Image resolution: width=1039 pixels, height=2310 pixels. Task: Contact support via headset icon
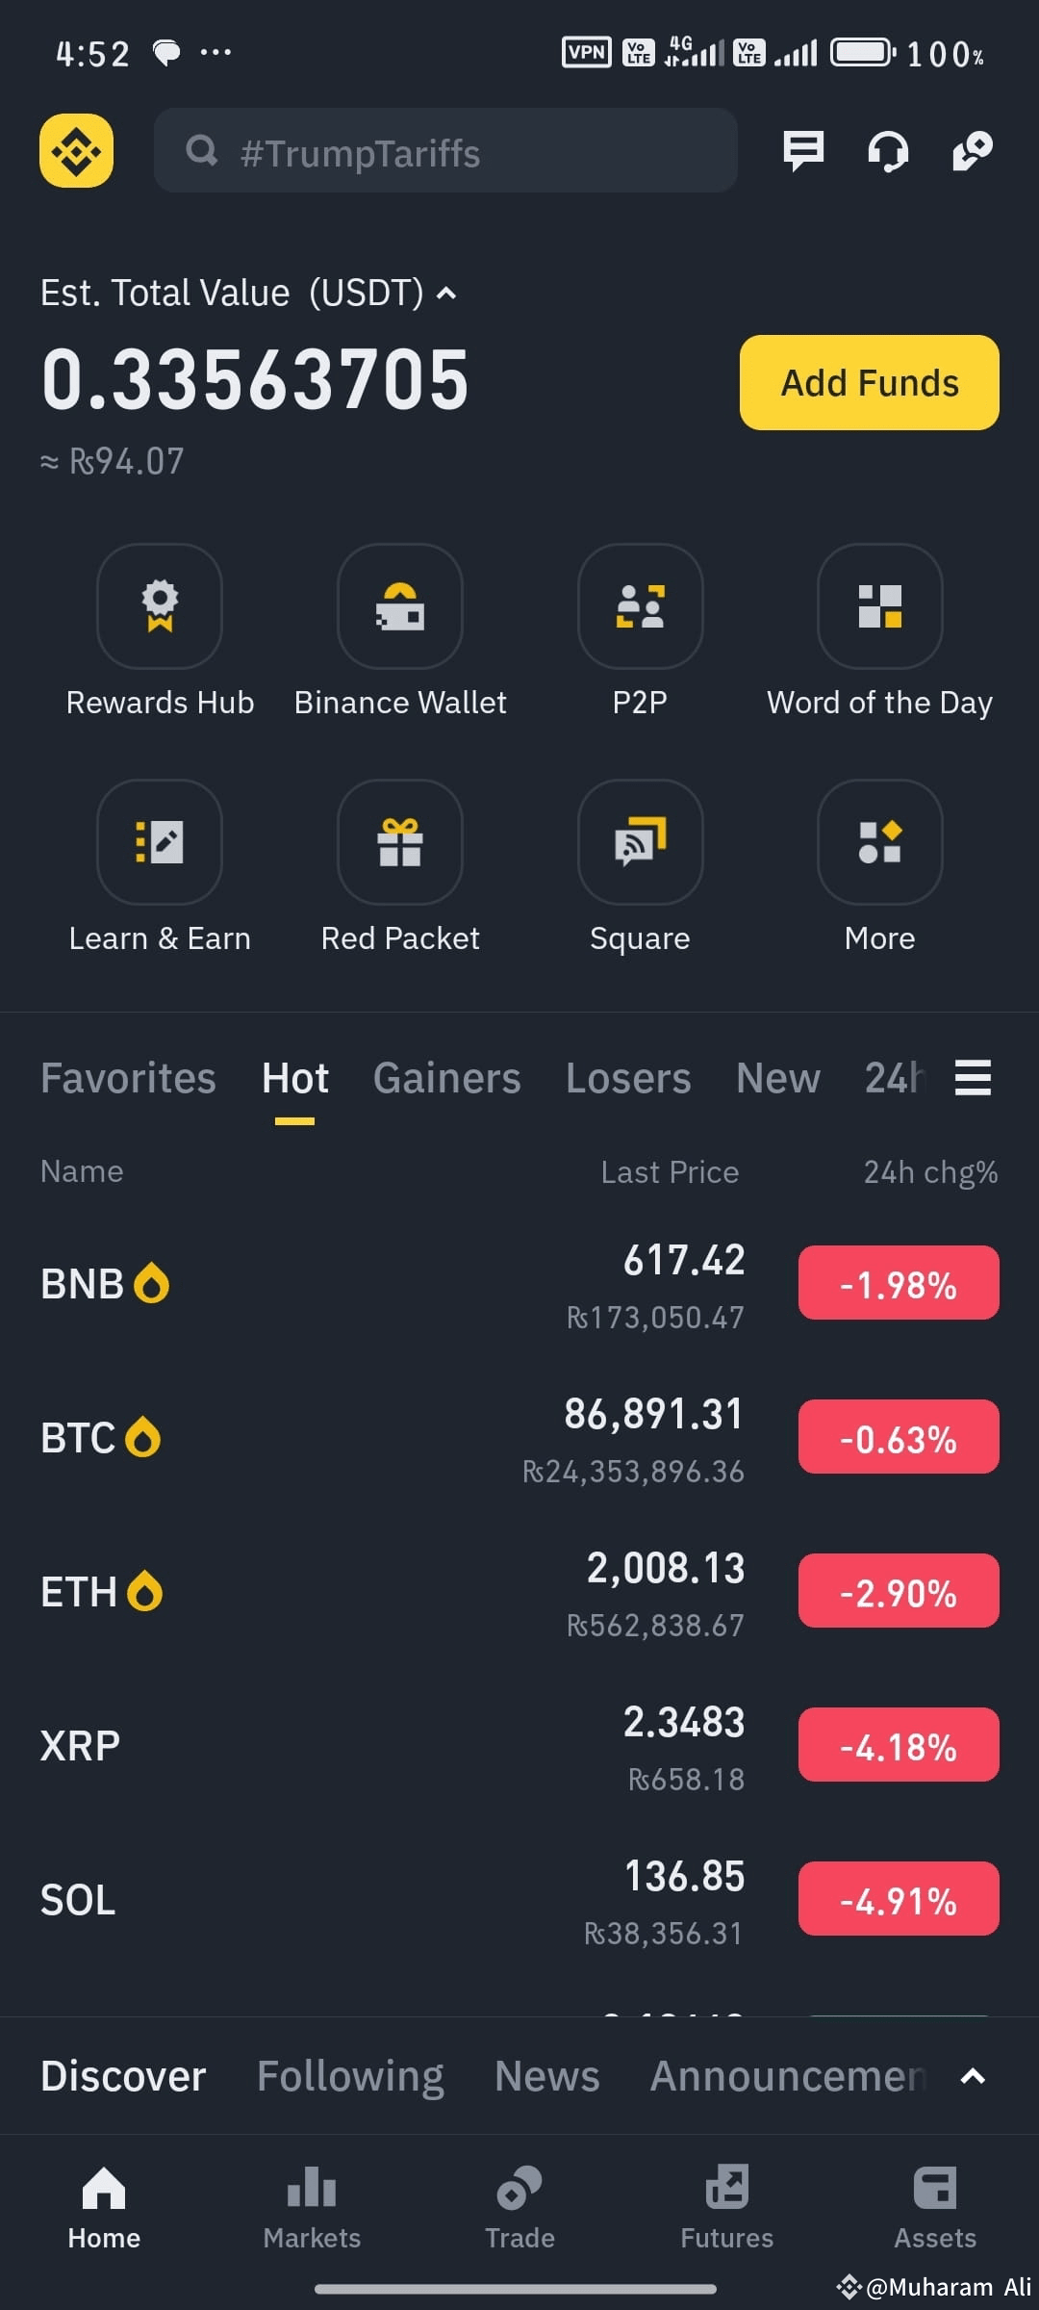point(888,151)
